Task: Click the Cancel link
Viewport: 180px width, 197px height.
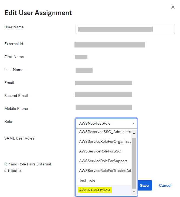Action: 165,185
